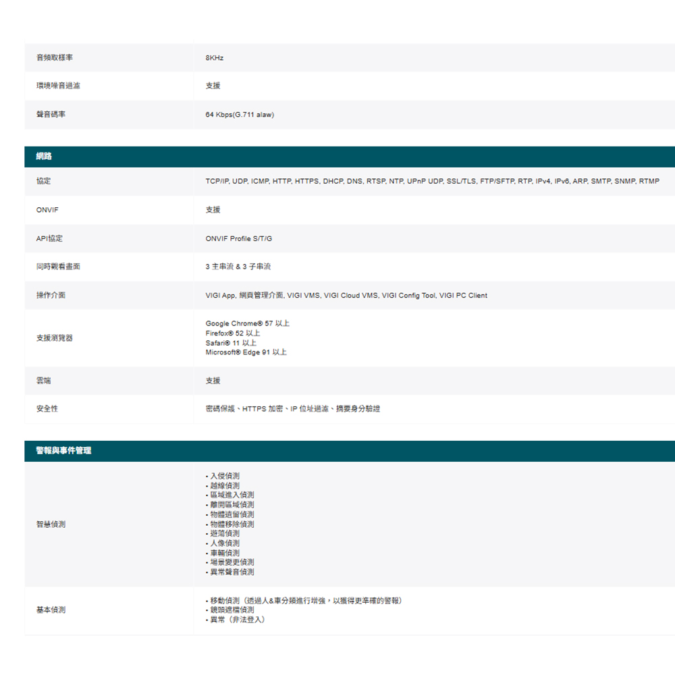Click the Google Chrome 57 以上 line
This screenshot has height=675, width=675.
[247, 324]
